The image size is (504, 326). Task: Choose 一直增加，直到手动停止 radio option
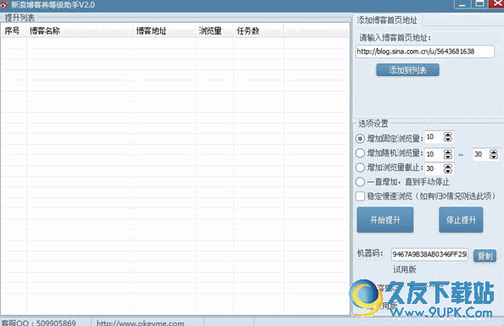click(360, 182)
